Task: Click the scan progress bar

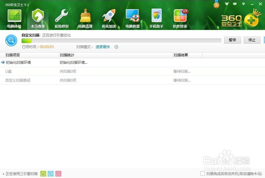Action: (121, 41)
